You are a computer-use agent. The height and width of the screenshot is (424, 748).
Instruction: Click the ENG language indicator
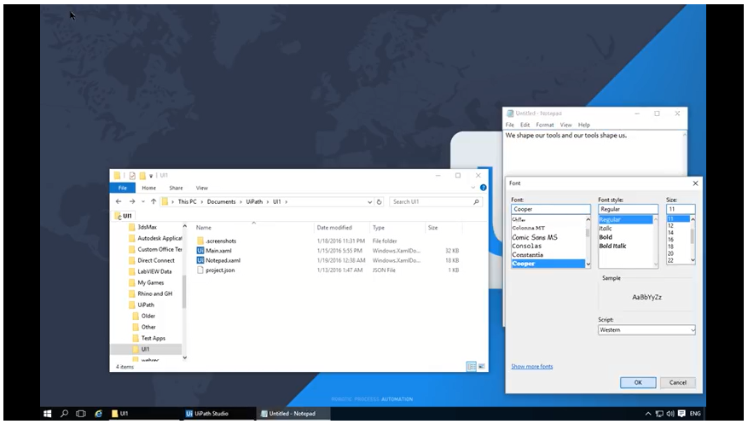(x=695, y=414)
